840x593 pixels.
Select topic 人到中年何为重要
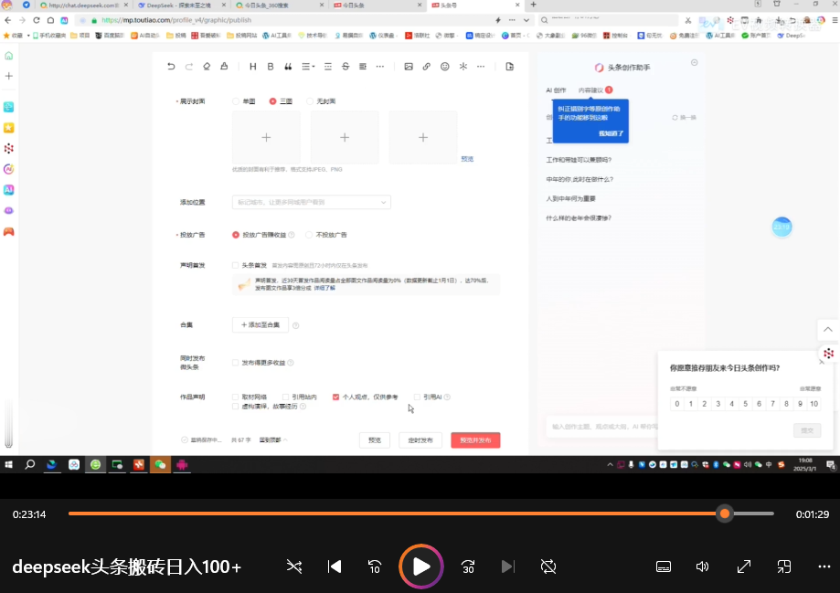coord(570,199)
